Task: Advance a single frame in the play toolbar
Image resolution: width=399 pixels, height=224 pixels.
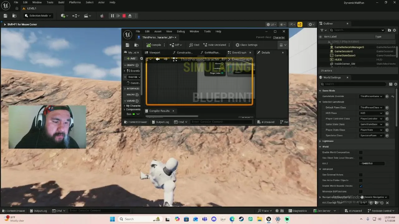Action: tap(118, 16)
